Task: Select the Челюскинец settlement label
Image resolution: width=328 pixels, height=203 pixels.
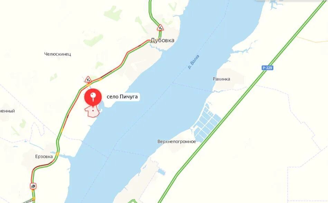Action: pyautogui.click(x=57, y=54)
